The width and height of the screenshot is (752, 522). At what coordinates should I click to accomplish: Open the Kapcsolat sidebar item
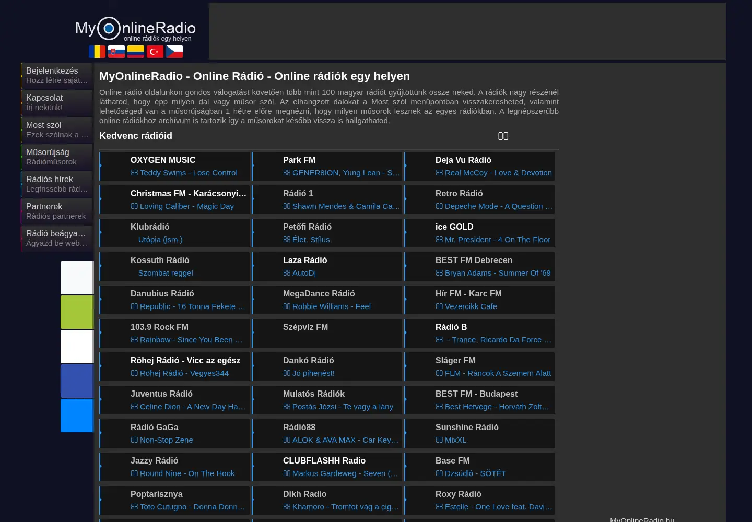pos(57,103)
